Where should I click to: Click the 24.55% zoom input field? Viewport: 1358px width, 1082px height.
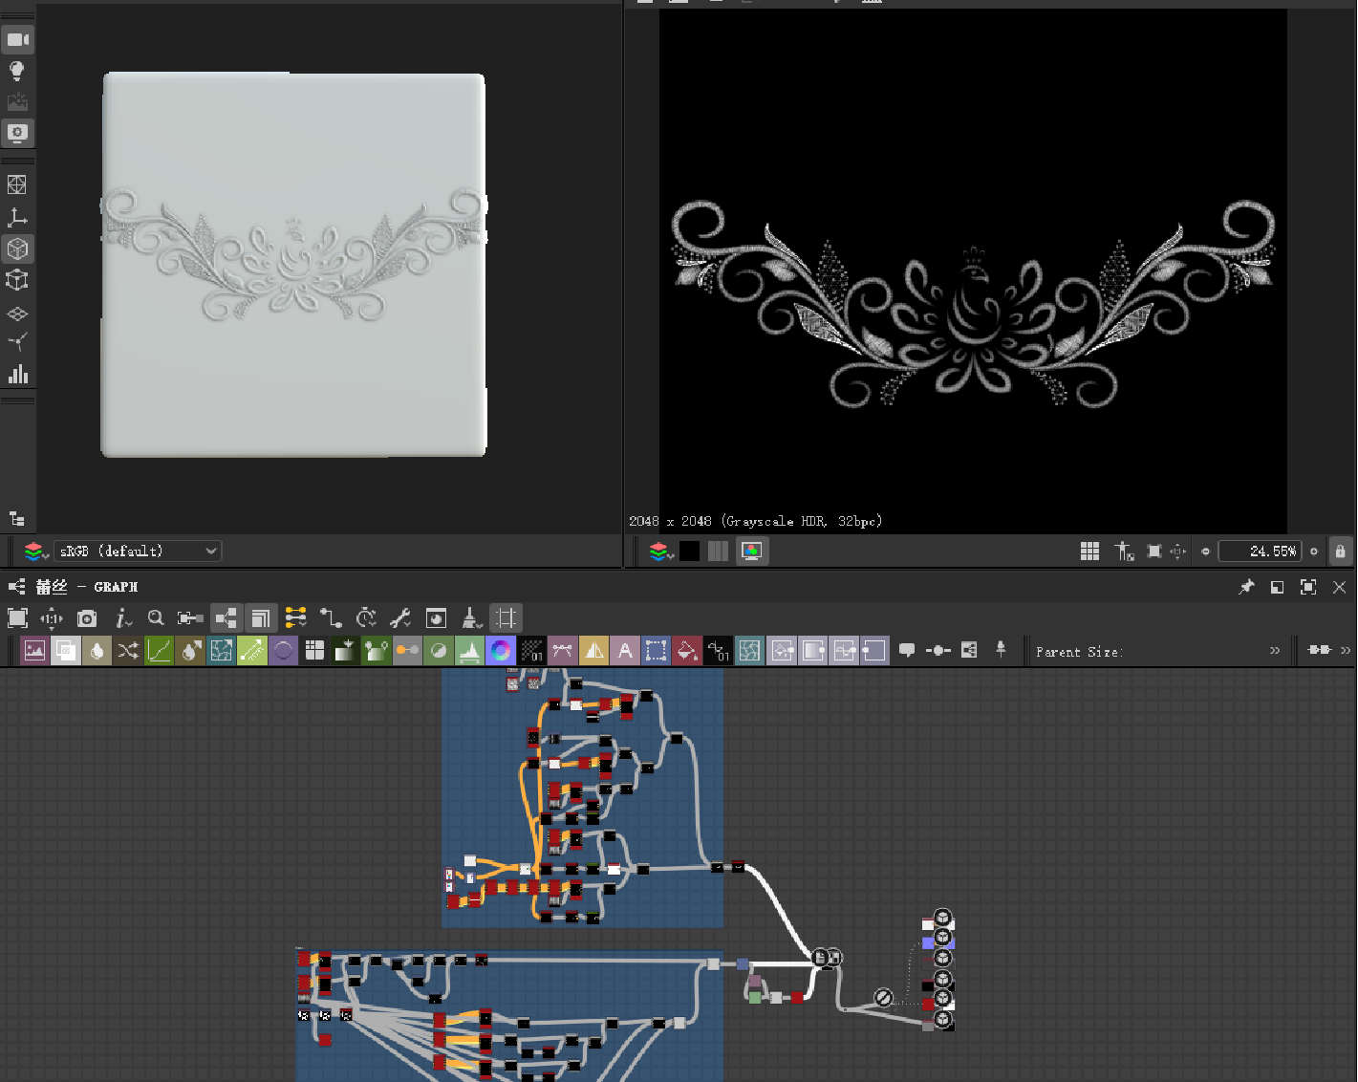pyautogui.click(x=1260, y=552)
